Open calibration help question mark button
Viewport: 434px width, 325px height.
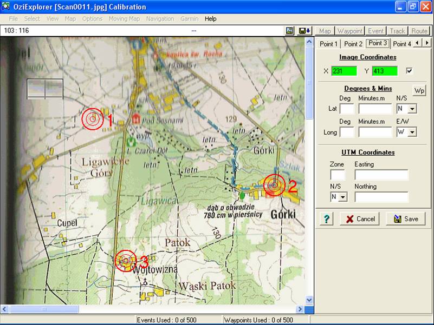326,219
